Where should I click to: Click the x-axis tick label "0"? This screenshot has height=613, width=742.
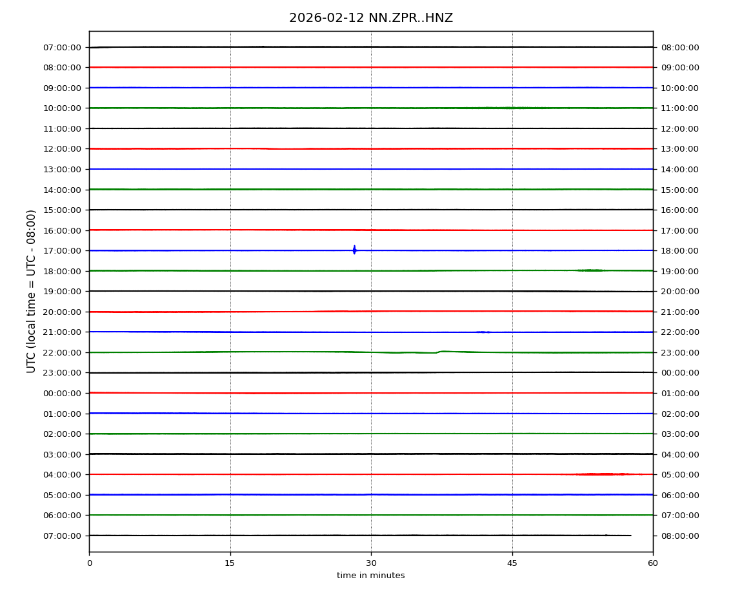[x=89, y=563]
